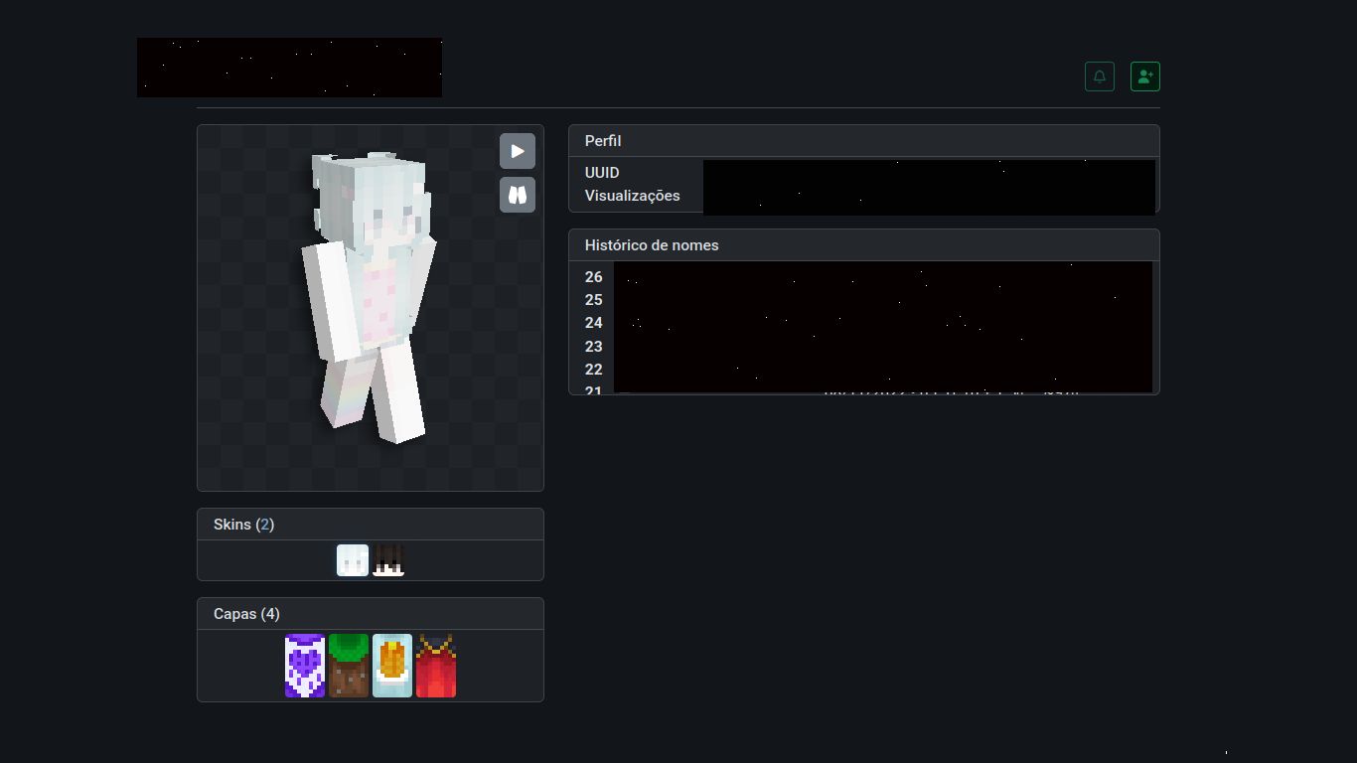
Task: Click the Visualizações label
Action: click(x=633, y=196)
